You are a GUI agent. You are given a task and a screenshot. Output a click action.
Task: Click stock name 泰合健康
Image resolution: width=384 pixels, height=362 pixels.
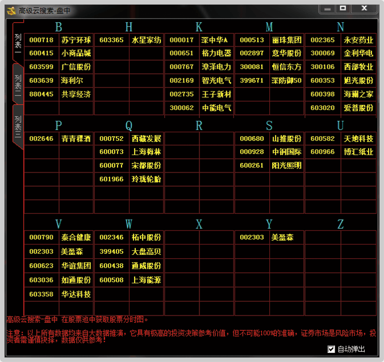coord(76,237)
